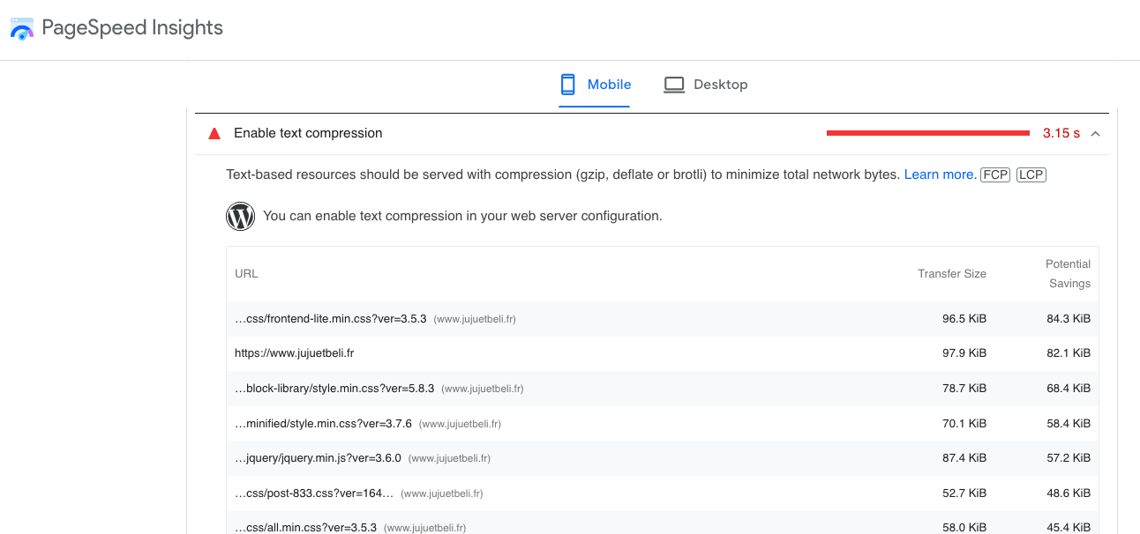Viewport: 1140px width, 534px height.
Task: Click the 82.1 KiB potential savings cell
Action: [x=1069, y=353]
